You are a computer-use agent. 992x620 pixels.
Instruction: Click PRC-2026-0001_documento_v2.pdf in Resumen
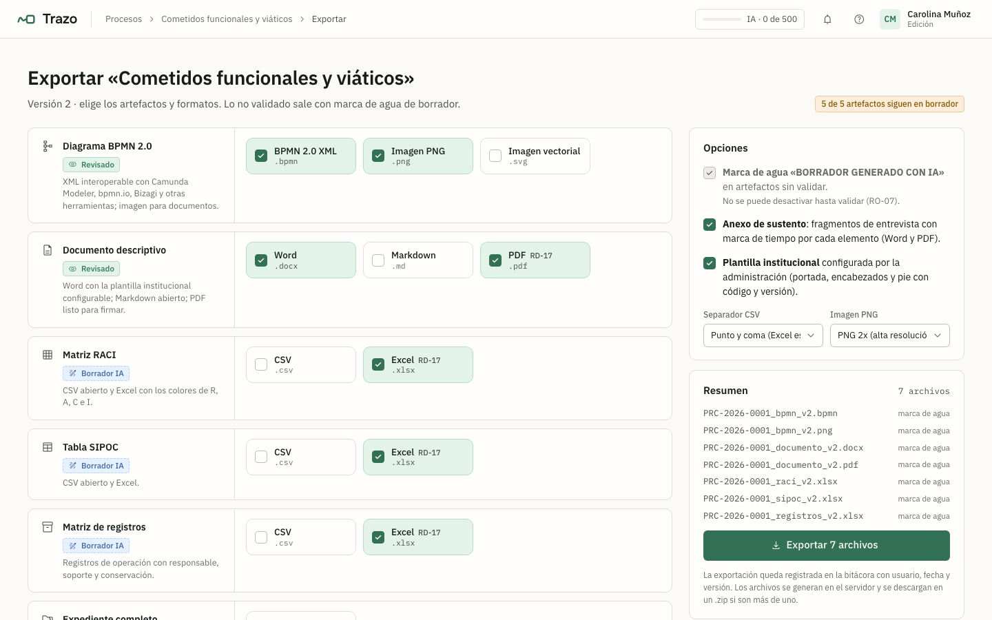click(x=781, y=465)
